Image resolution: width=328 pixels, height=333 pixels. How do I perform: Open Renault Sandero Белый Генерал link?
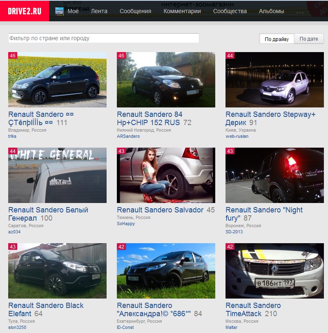pyautogui.click(x=48, y=214)
